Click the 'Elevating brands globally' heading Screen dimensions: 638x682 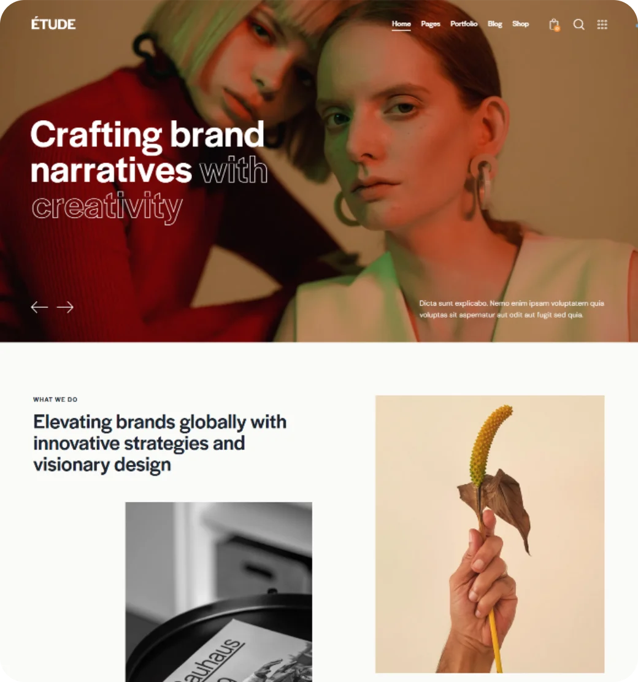tap(159, 443)
